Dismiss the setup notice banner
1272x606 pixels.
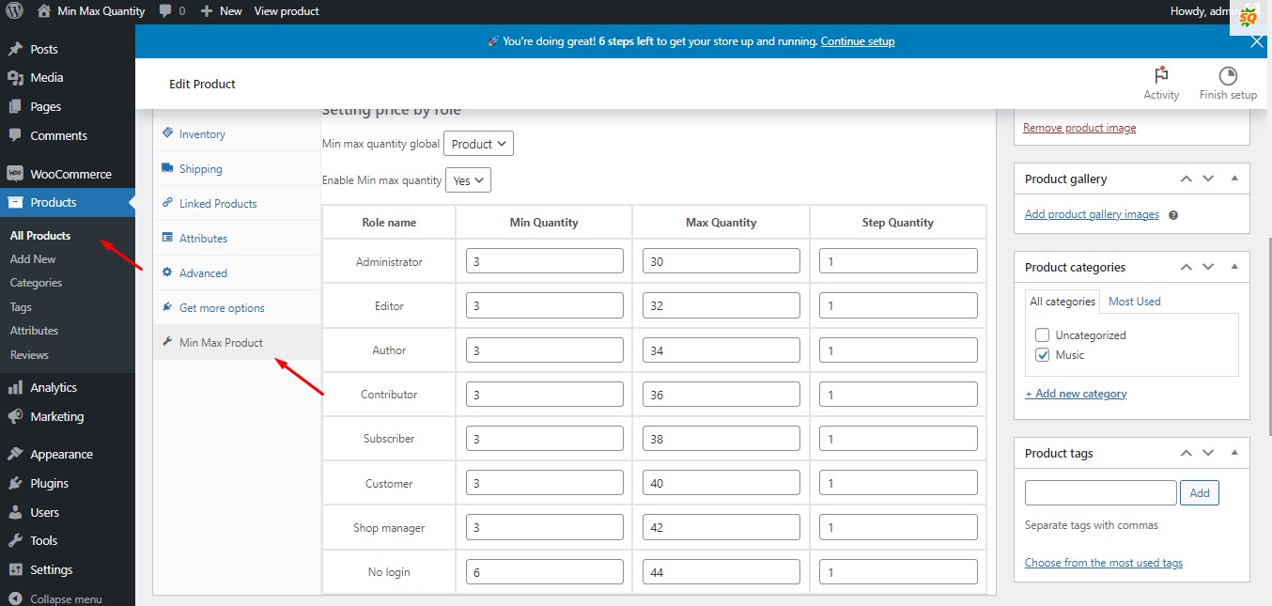pyautogui.click(x=1257, y=41)
